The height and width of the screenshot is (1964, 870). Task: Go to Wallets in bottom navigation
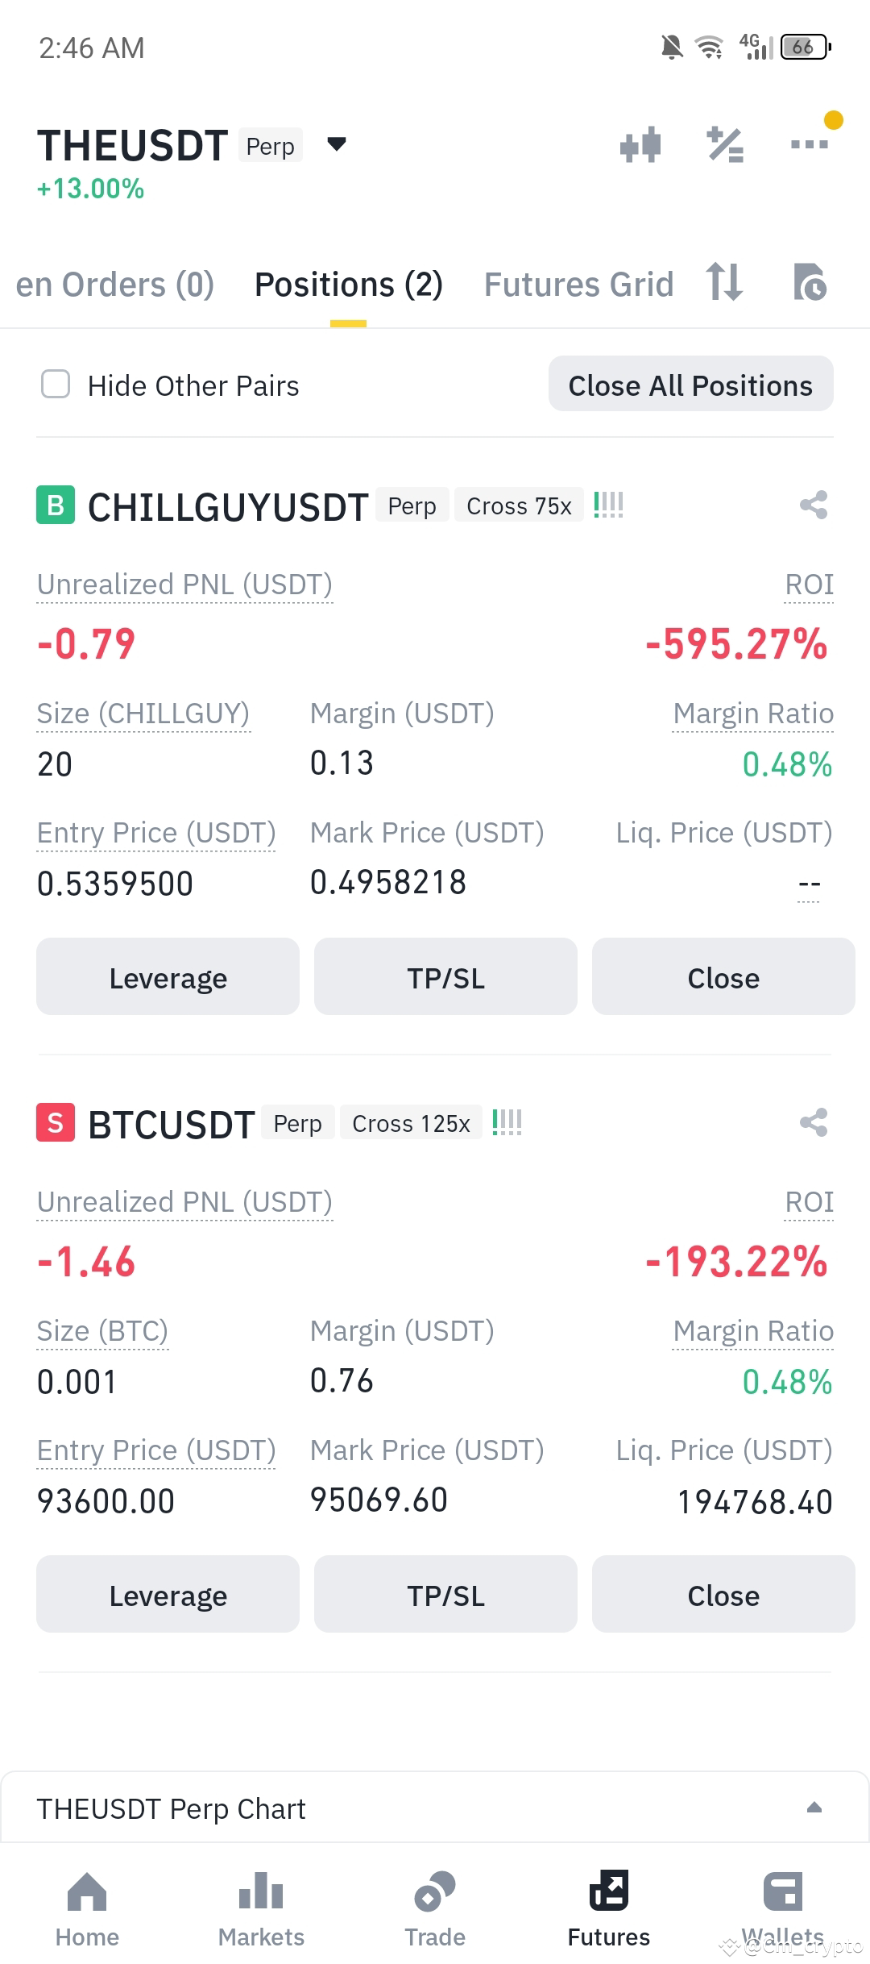point(783,1909)
